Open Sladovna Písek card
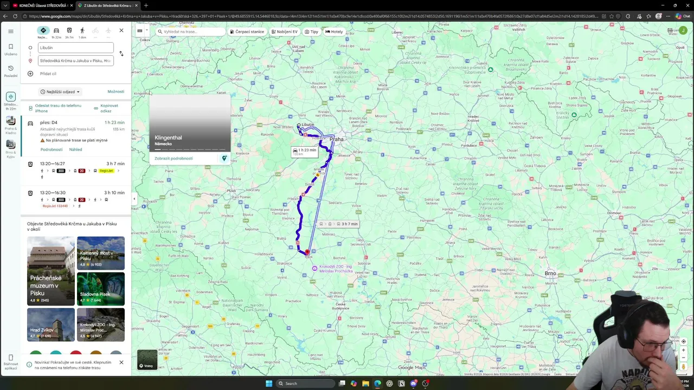 click(x=101, y=289)
